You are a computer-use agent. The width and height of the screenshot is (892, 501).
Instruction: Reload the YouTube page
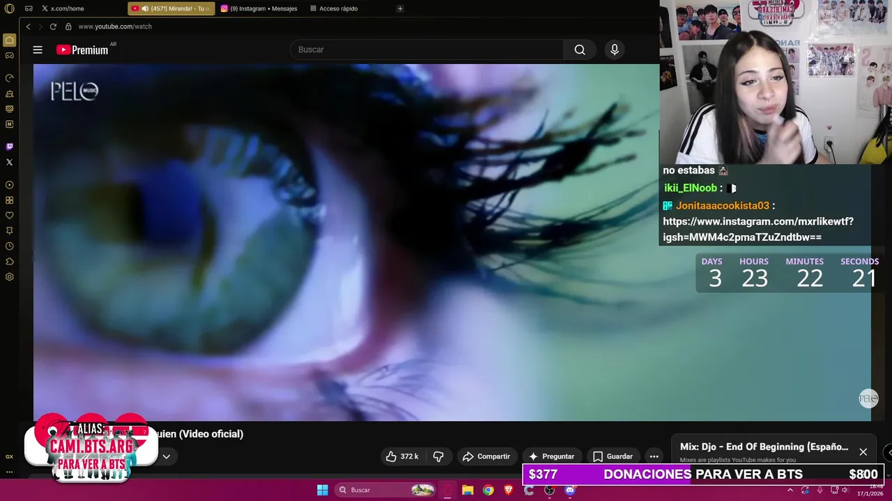pyautogui.click(x=53, y=26)
